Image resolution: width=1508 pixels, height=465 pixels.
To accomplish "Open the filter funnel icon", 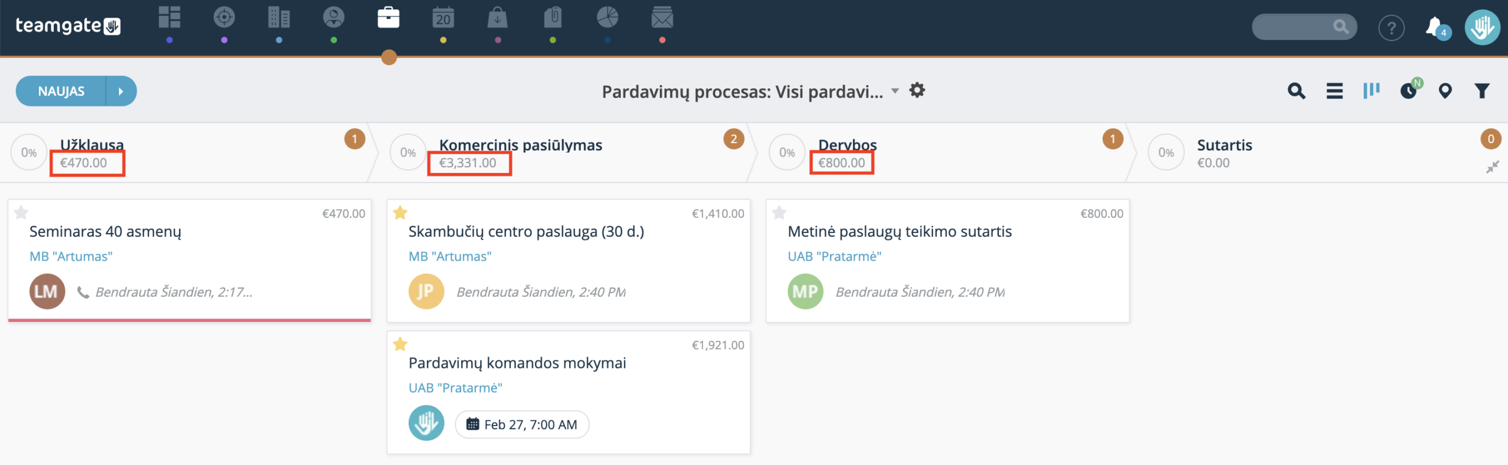I will (1482, 91).
